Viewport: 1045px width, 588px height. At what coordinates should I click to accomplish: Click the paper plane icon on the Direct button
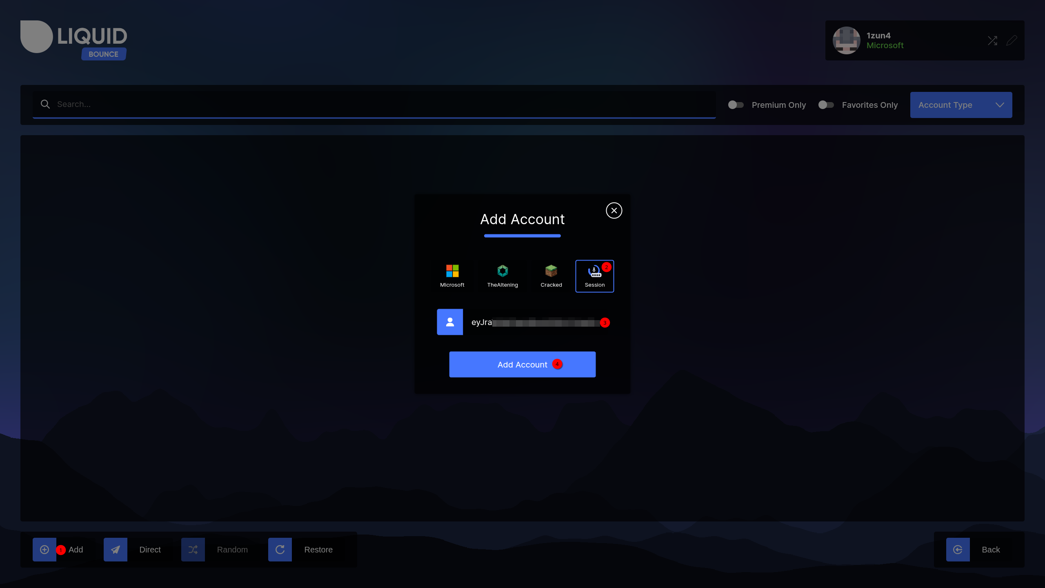(115, 549)
